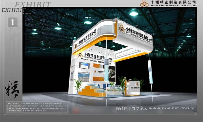Click the hexagon logo on the left overhead sign
The width and height of the screenshot is (203, 122).
coord(76,47)
